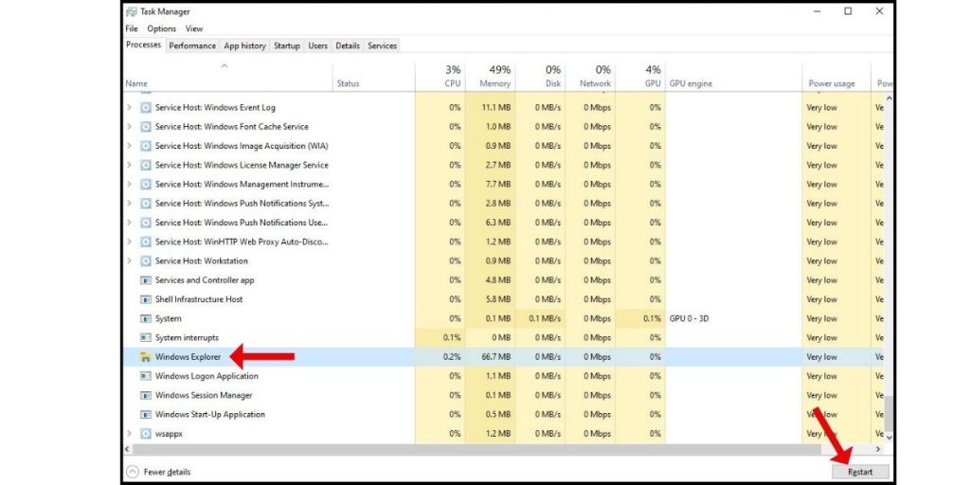Image resolution: width=970 pixels, height=485 pixels.
Task: Switch to the App history tab
Action: [244, 45]
